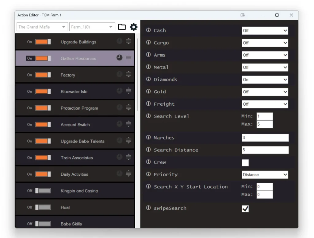
Task: Open the Cargo dropdown
Action: coord(265,43)
